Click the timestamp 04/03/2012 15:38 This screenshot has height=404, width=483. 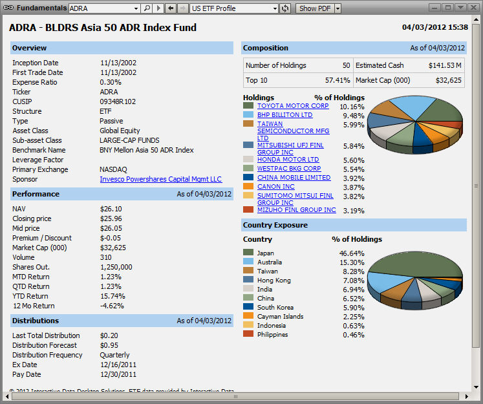pyautogui.click(x=435, y=27)
